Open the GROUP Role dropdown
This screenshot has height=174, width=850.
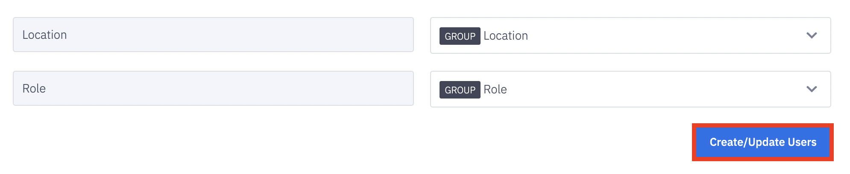click(x=630, y=89)
